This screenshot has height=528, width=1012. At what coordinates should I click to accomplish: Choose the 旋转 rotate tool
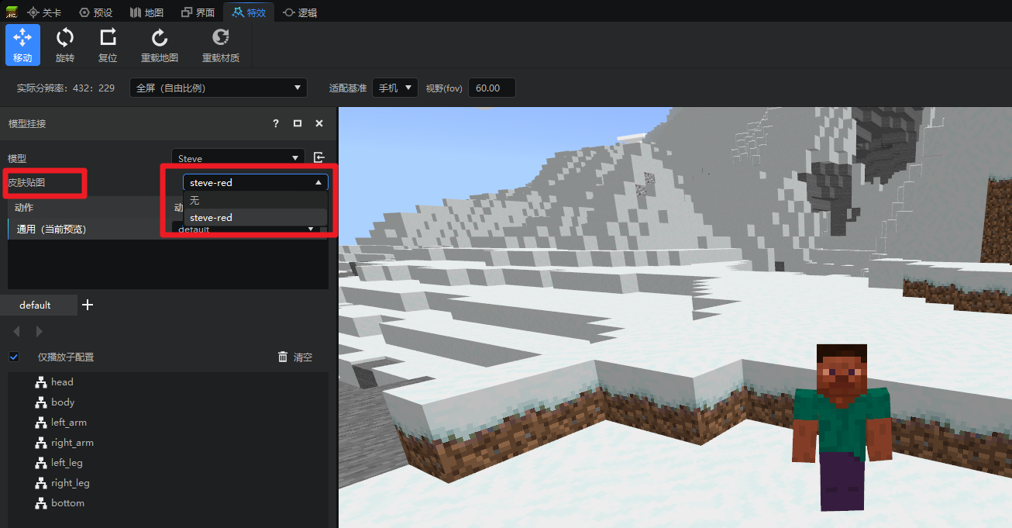tap(65, 45)
